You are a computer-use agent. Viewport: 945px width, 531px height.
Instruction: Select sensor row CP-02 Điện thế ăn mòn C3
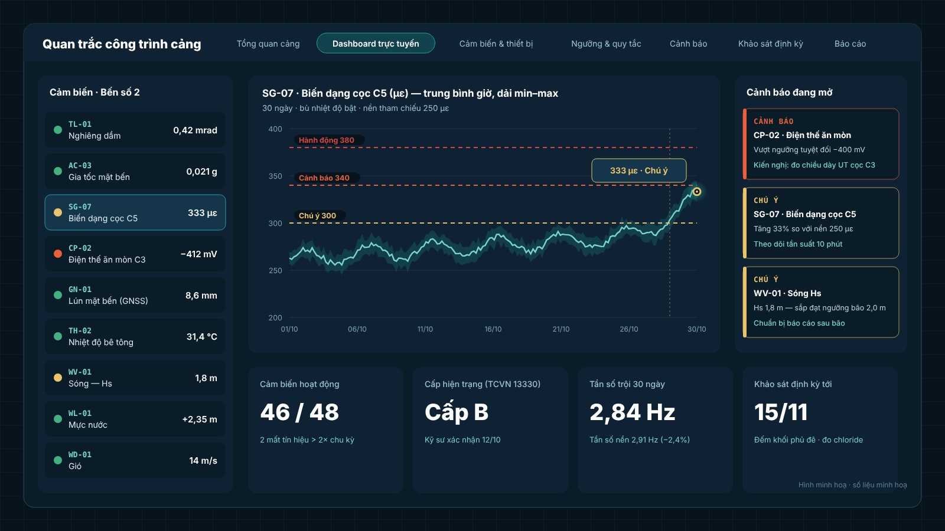[x=135, y=254]
